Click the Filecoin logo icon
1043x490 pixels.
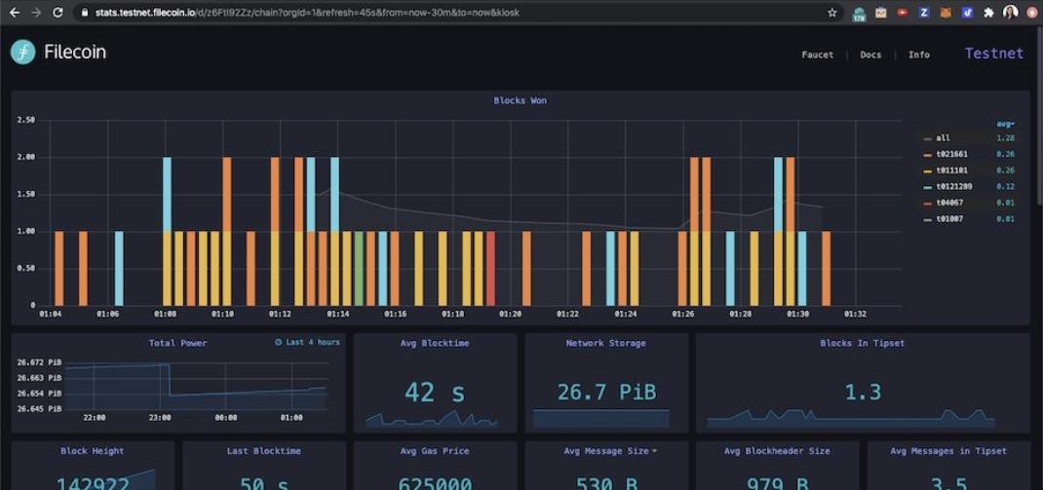(23, 53)
